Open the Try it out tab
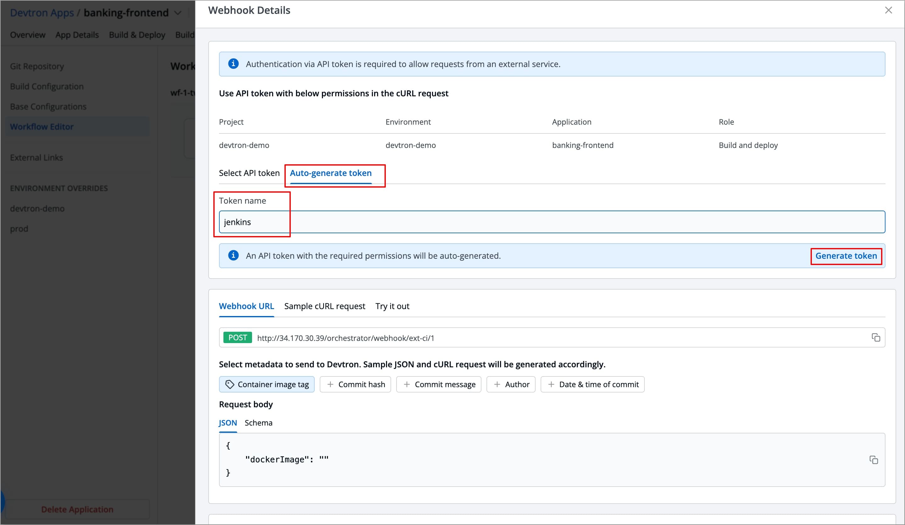This screenshot has width=905, height=525. click(x=392, y=306)
